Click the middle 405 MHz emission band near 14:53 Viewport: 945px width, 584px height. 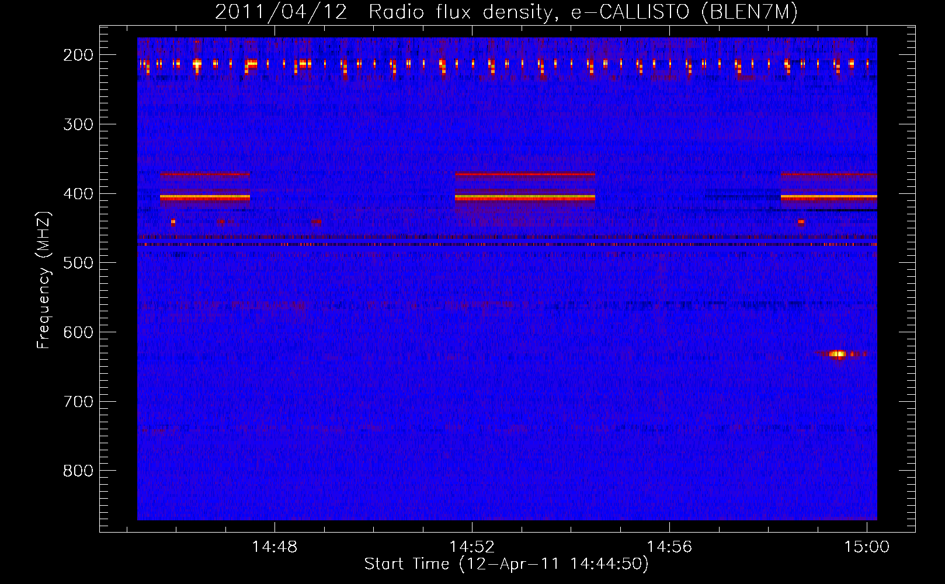click(525, 198)
